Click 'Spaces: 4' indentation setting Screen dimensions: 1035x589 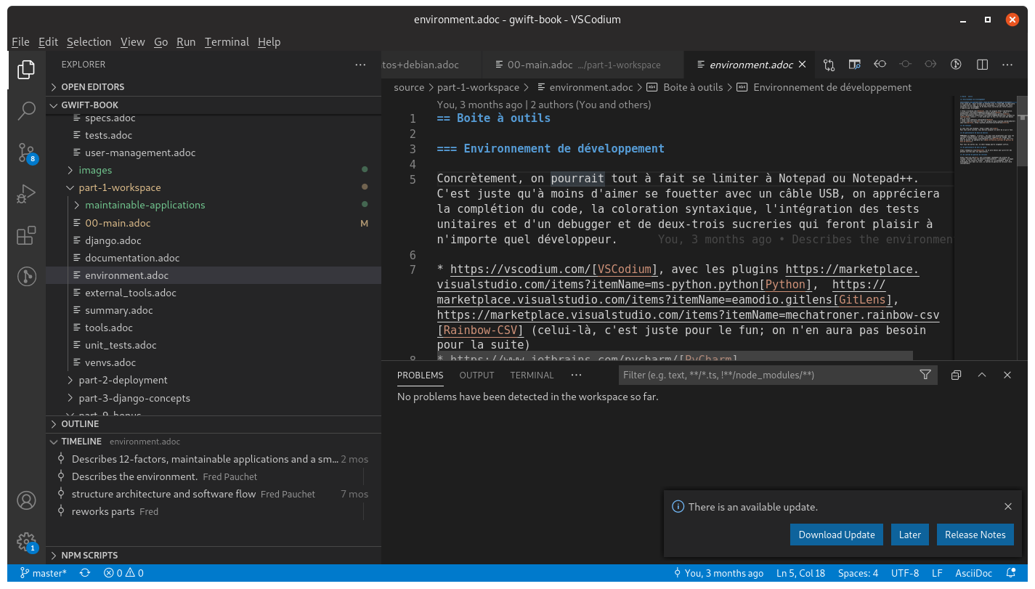pyautogui.click(x=858, y=573)
